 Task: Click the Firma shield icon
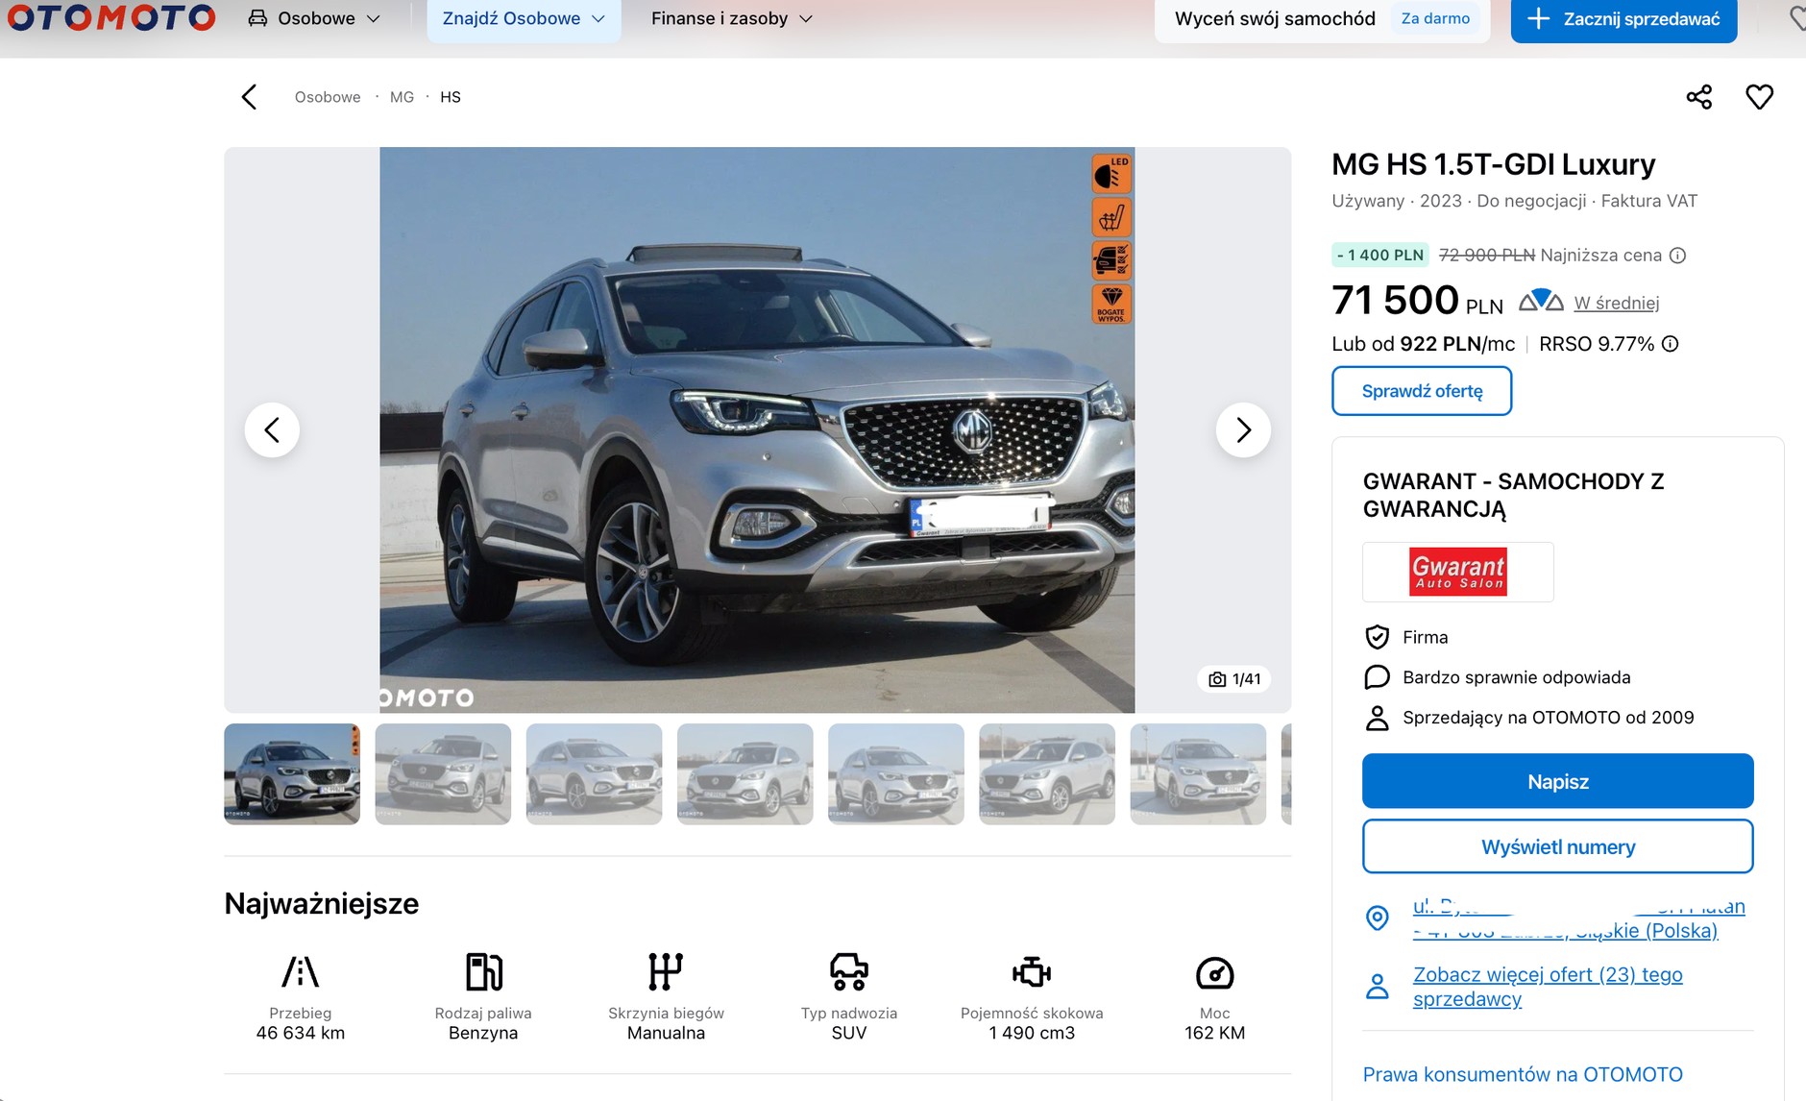point(1378,637)
